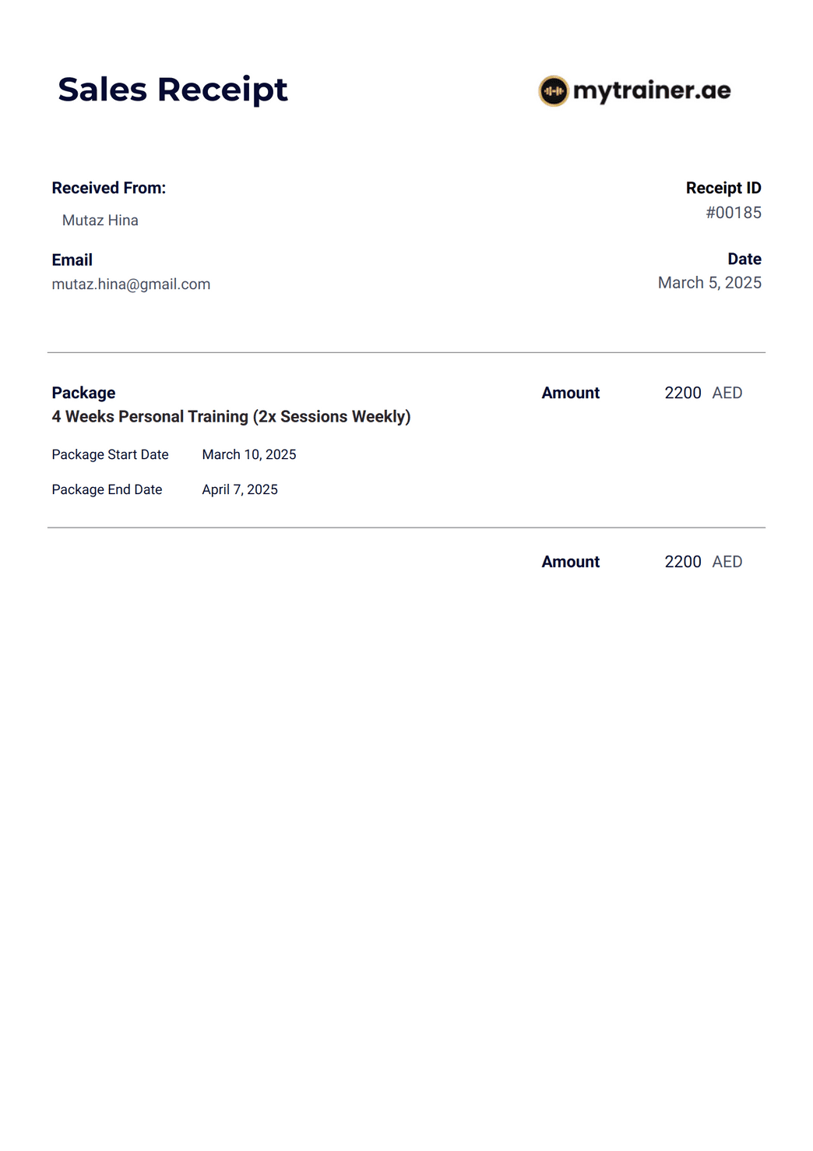Click the mytrainer.ae brand name text

(x=652, y=92)
